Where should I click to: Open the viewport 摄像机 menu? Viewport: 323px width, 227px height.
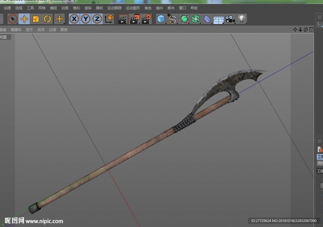click(16, 30)
